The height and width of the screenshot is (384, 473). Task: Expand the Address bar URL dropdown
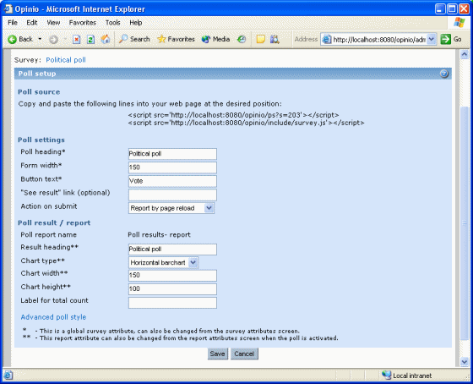[x=432, y=39]
